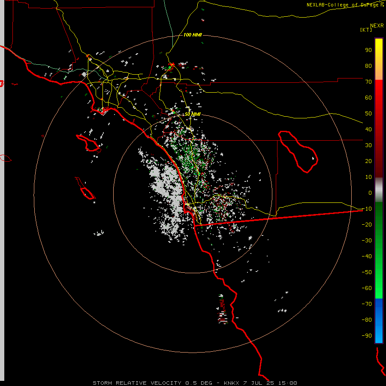Click the positive 10 value on the scale
The image size is (386, 386).
coord(368,177)
